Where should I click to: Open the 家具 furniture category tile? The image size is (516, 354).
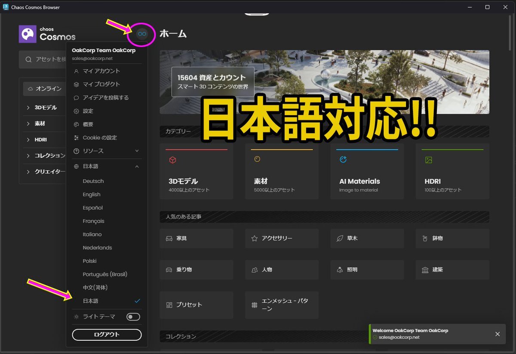(x=197, y=238)
